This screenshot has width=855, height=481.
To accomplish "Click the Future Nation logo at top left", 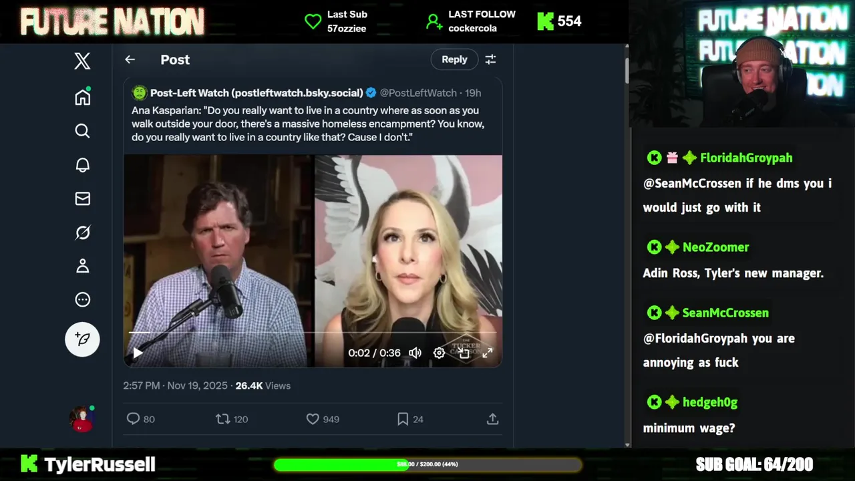I will [x=112, y=21].
